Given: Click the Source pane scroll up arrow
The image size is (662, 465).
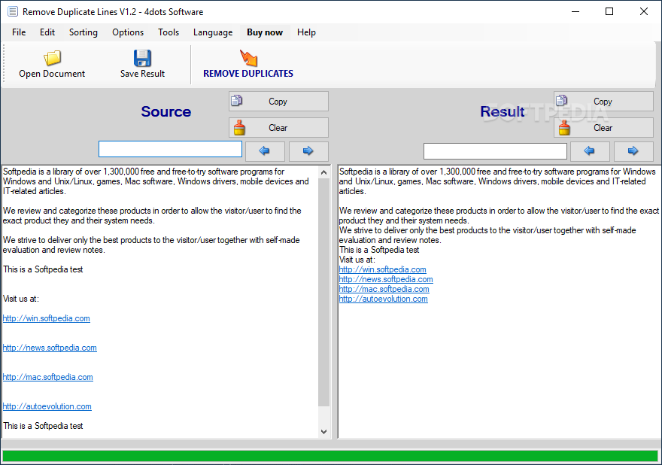Looking at the screenshot, I should pos(323,172).
